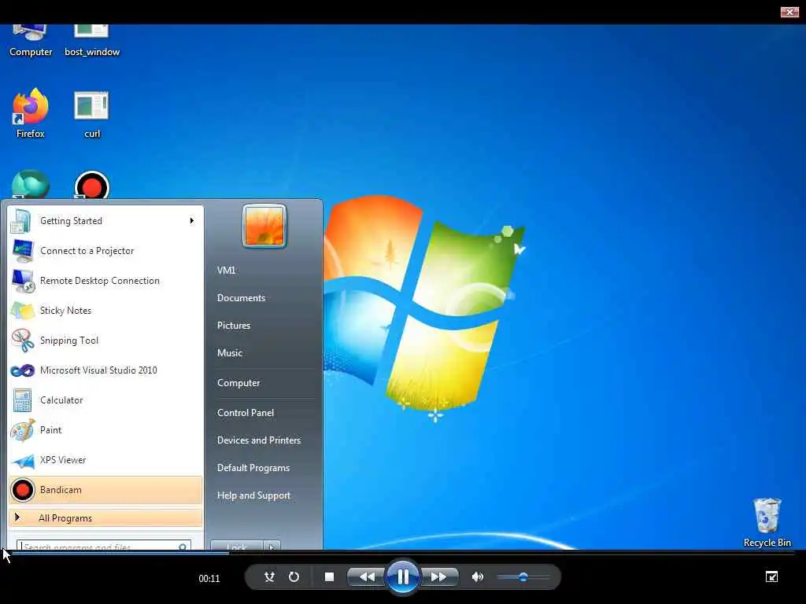Click the rewind button in the player

click(366, 576)
